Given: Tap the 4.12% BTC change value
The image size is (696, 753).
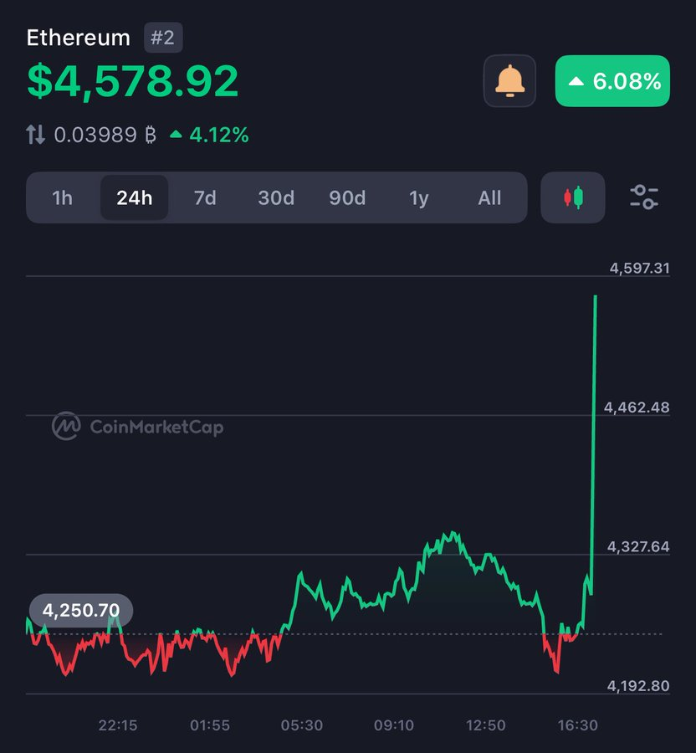Looking at the screenshot, I should (x=210, y=135).
